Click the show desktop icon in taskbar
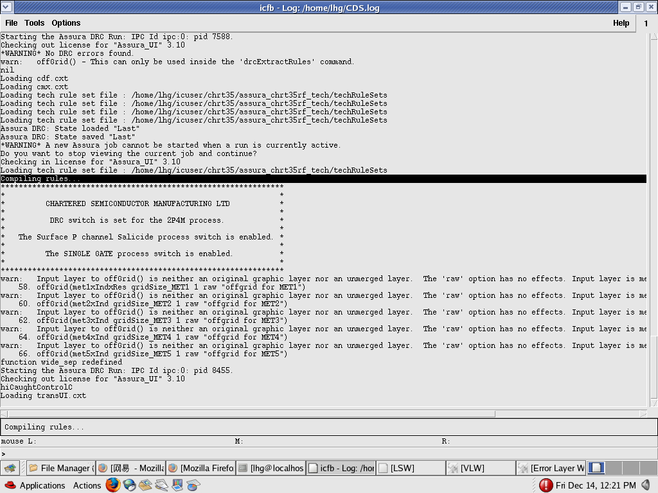Screen dimensions: 658x493 10,468
